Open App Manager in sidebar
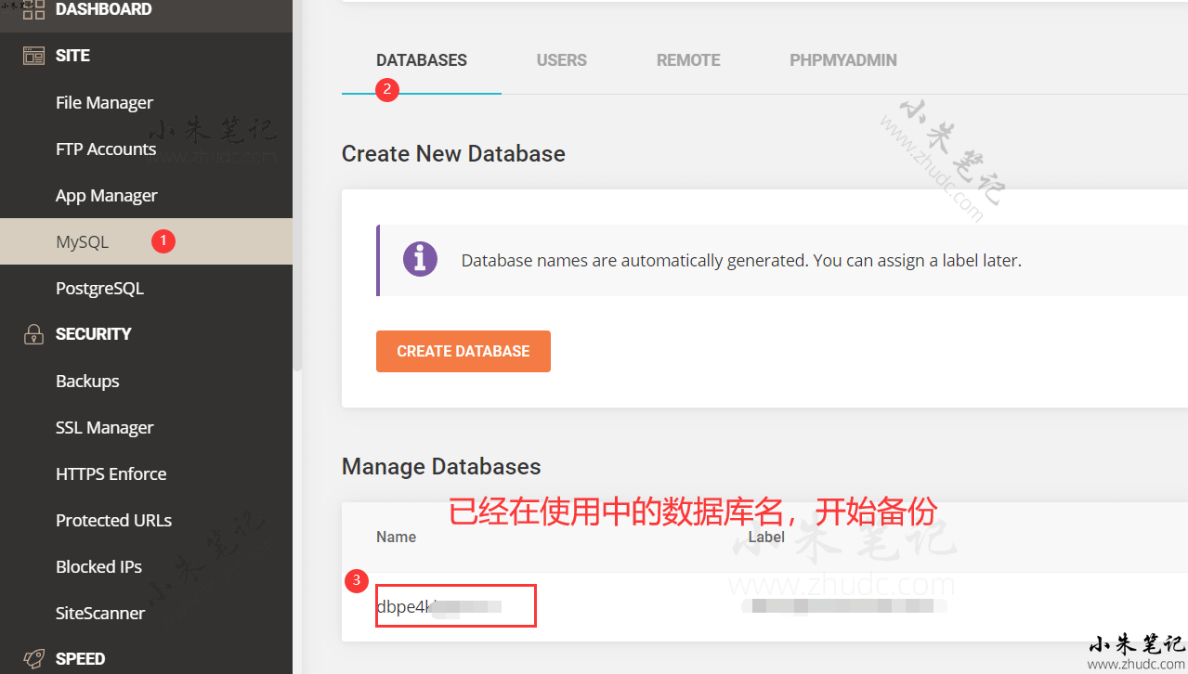Screen dimensions: 1188x674 (x=106, y=196)
